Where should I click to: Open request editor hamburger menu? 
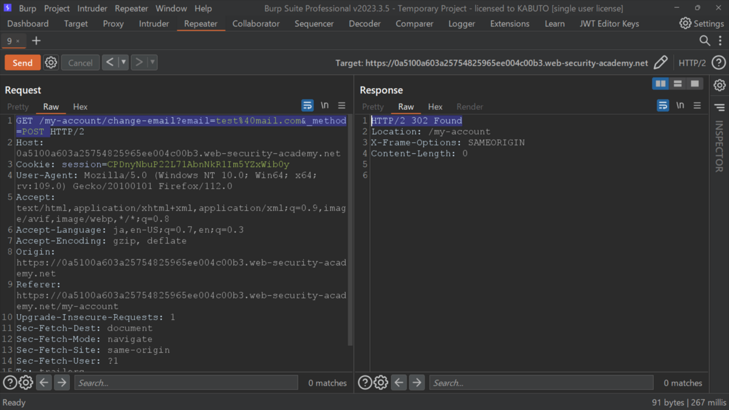[341, 106]
